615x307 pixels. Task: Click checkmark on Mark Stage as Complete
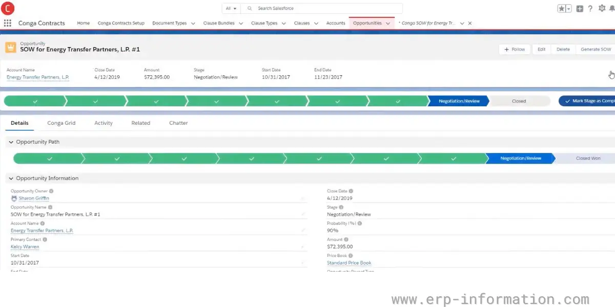pyautogui.click(x=567, y=101)
